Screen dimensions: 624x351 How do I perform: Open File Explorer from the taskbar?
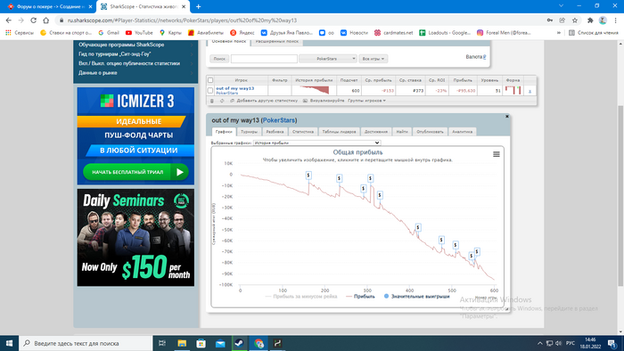click(182, 343)
